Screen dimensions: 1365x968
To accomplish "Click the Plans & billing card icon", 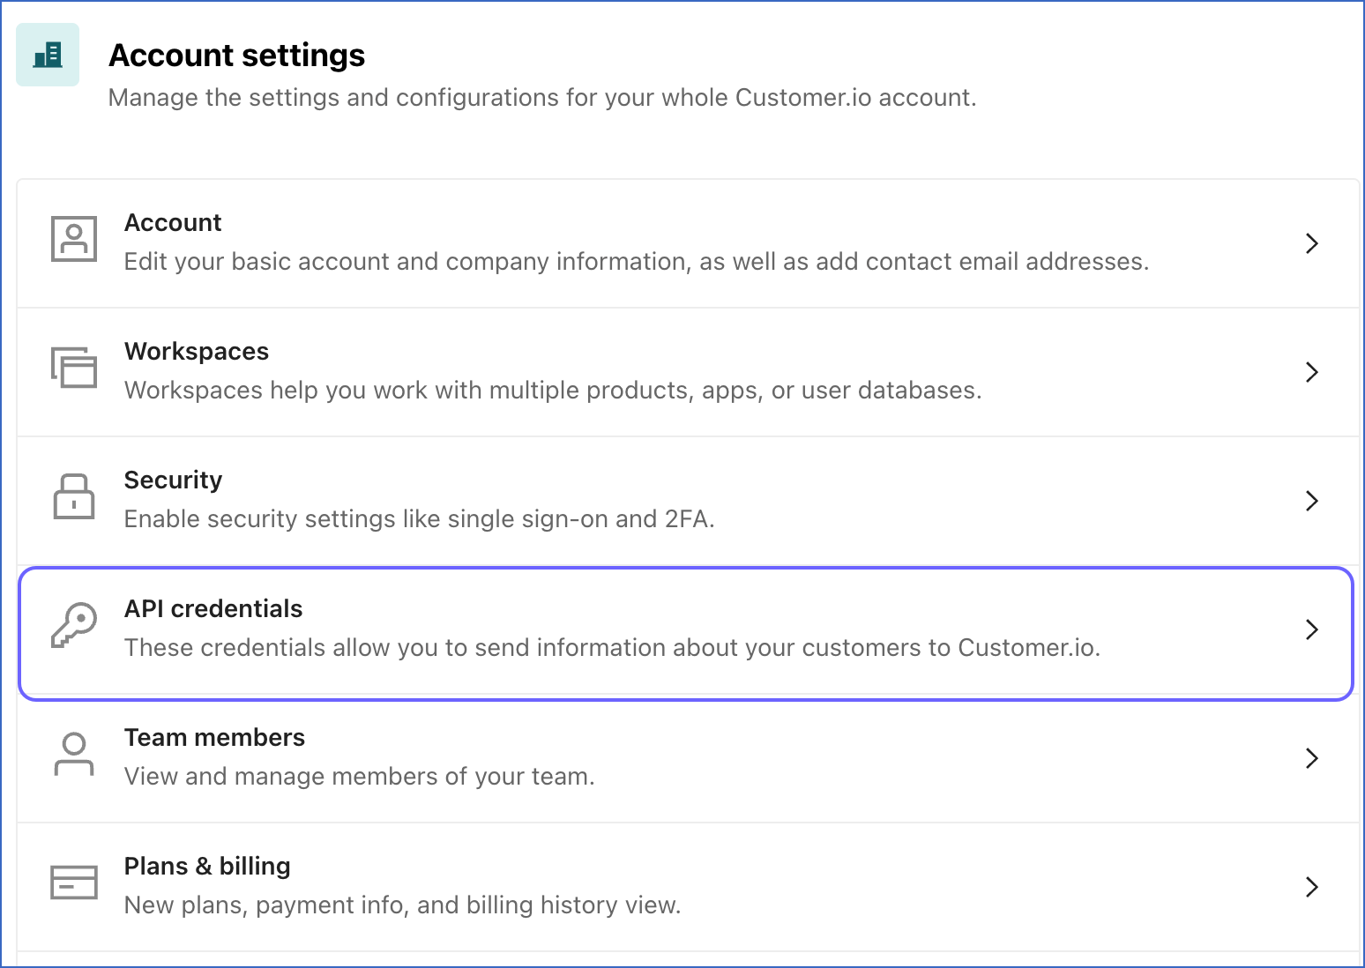I will pyautogui.click(x=74, y=882).
